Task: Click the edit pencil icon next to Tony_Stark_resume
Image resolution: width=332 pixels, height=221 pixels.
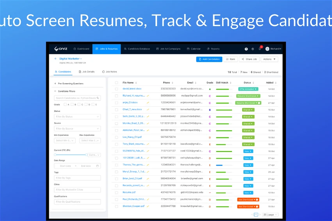Action: click(x=148, y=144)
